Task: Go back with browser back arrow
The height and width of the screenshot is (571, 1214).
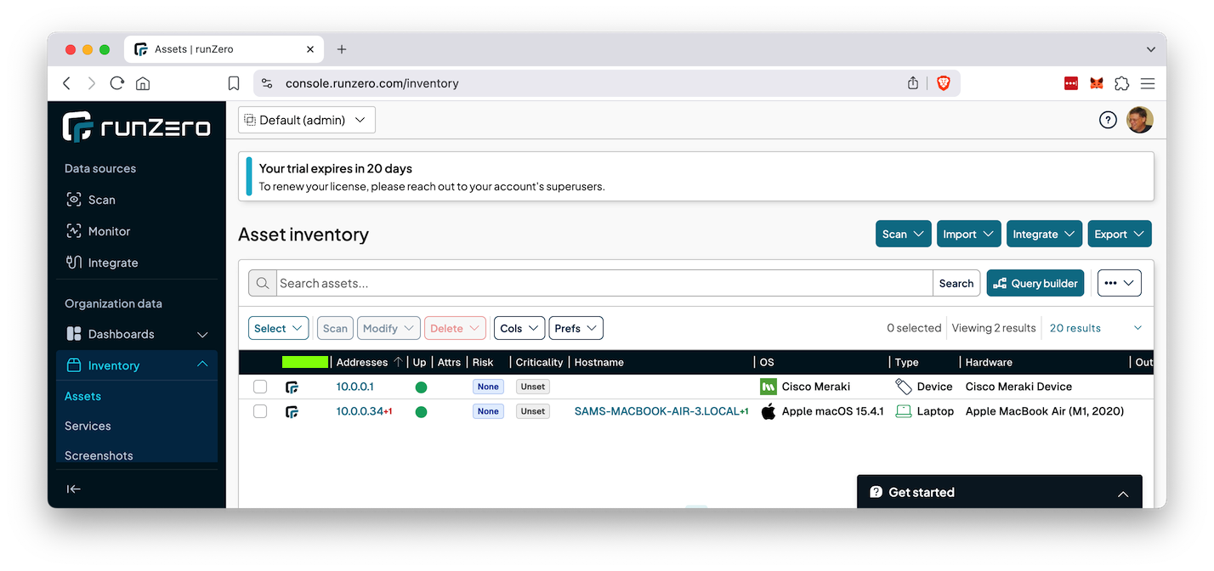Action: [67, 83]
